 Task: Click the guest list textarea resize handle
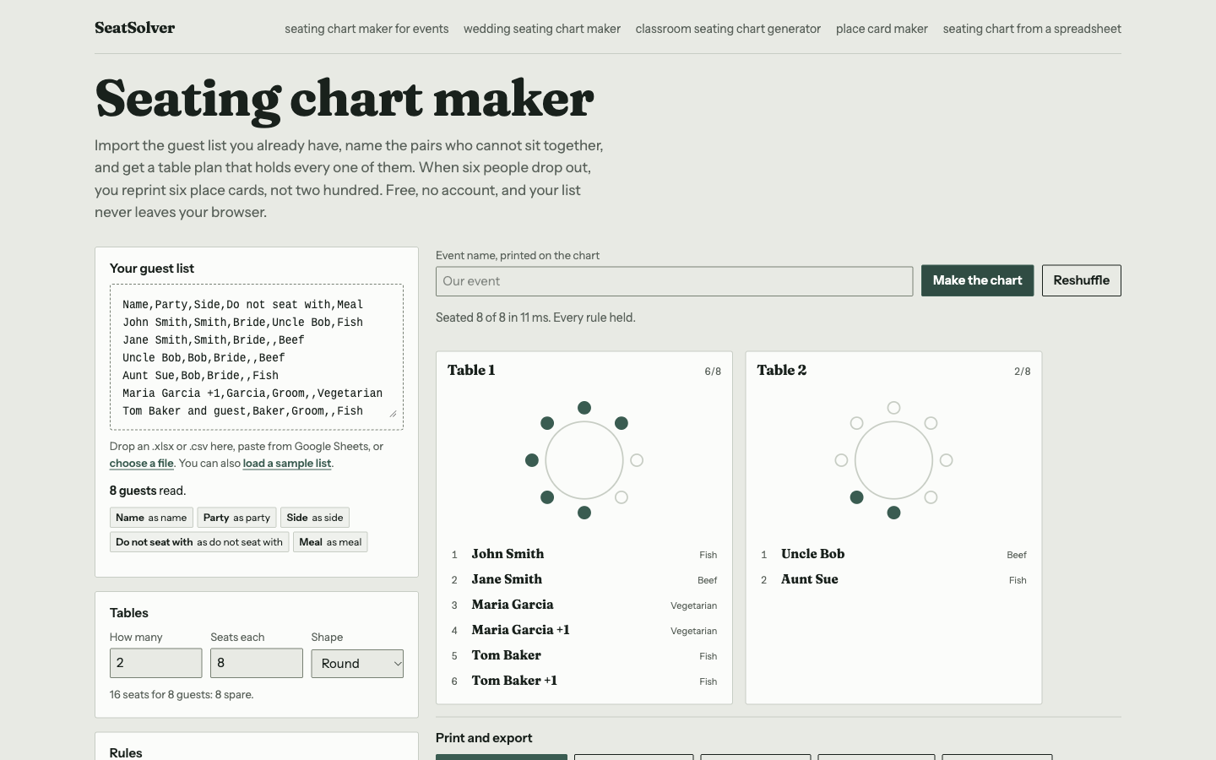tap(393, 413)
